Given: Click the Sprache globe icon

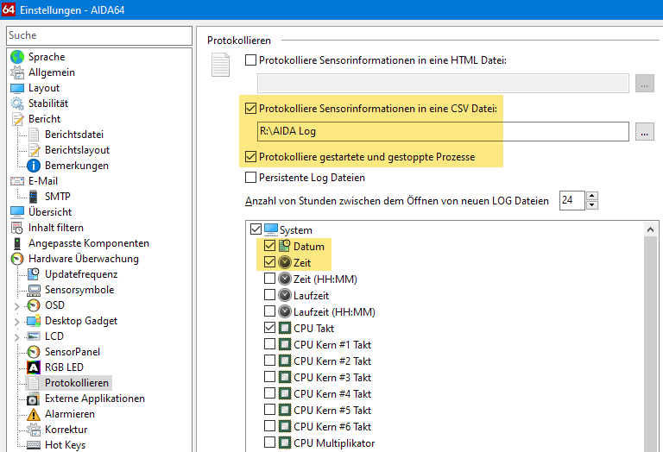Looking at the screenshot, I should (x=17, y=57).
